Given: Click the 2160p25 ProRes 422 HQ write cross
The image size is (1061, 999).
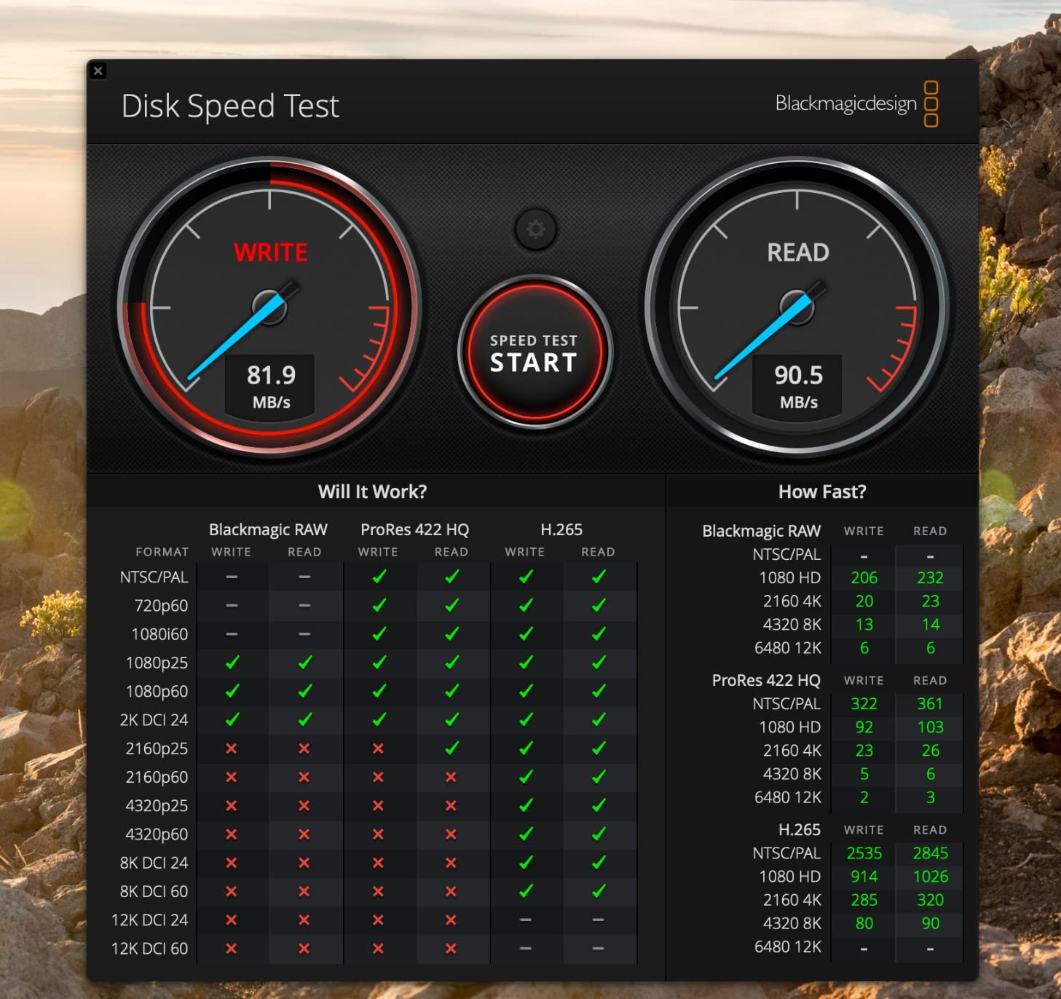Looking at the screenshot, I should click(x=378, y=749).
